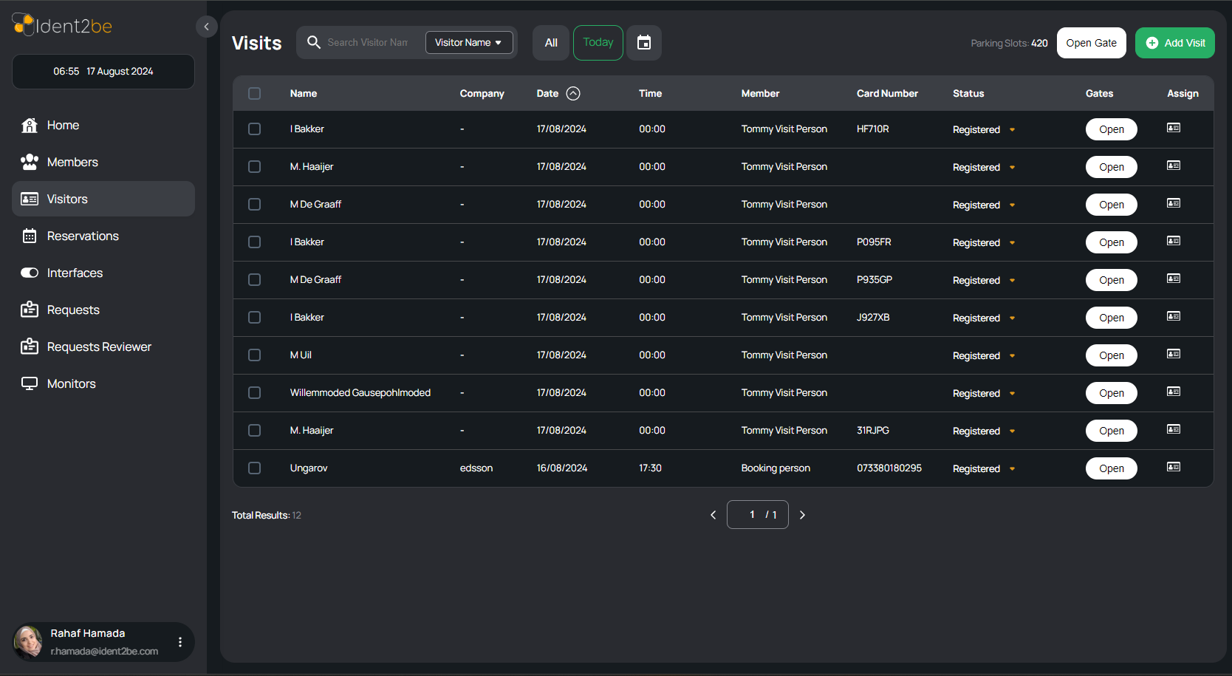
Task: Check the Willemmoded Gausepohlmoded row checkbox
Action: point(255,393)
